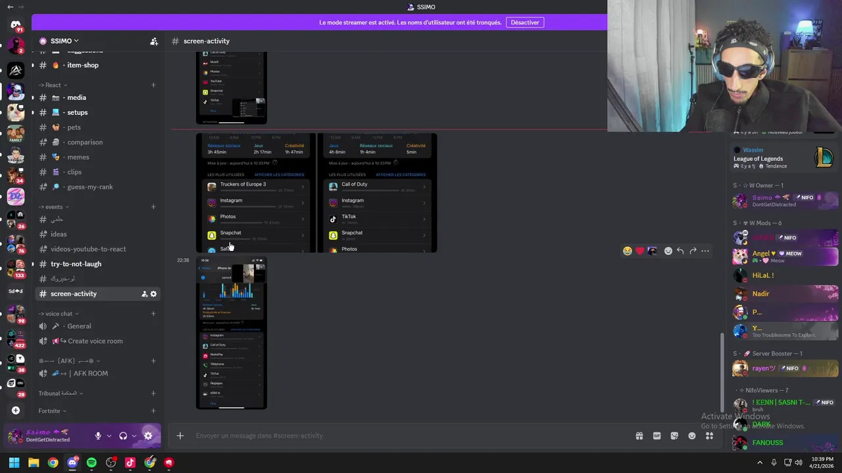Deafen with the headphones icon

pos(123,436)
